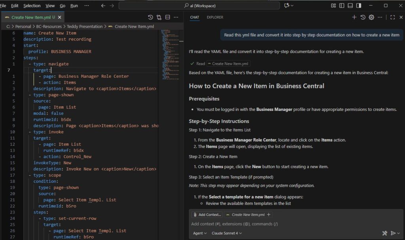Add the file context with plus icon
The image size is (405, 240).
coord(269,214)
